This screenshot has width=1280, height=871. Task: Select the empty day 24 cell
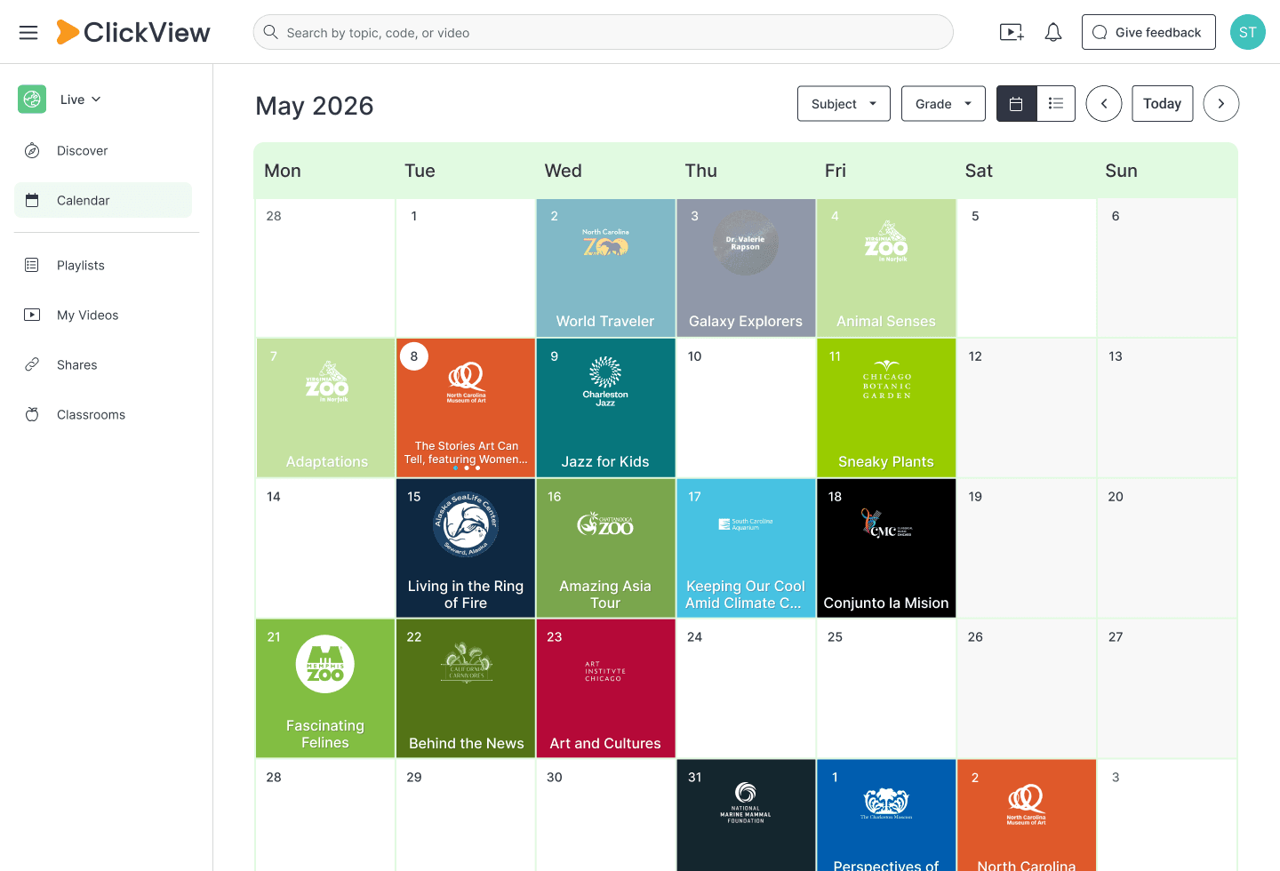746,689
